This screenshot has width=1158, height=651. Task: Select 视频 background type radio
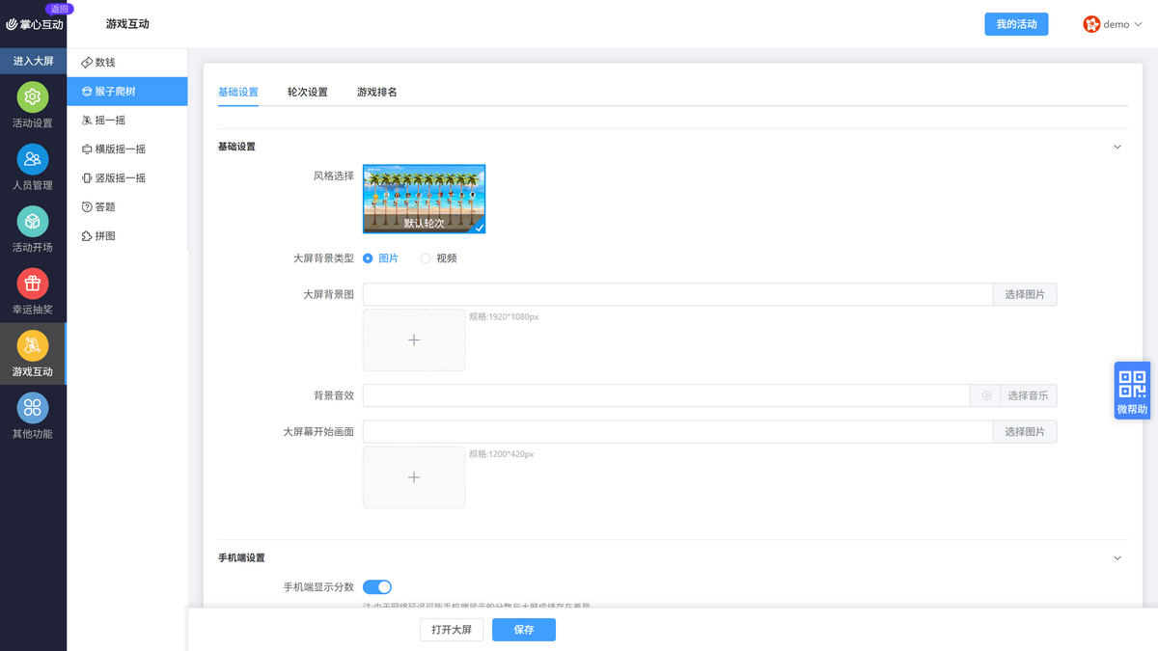pyautogui.click(x=426, y=258)
